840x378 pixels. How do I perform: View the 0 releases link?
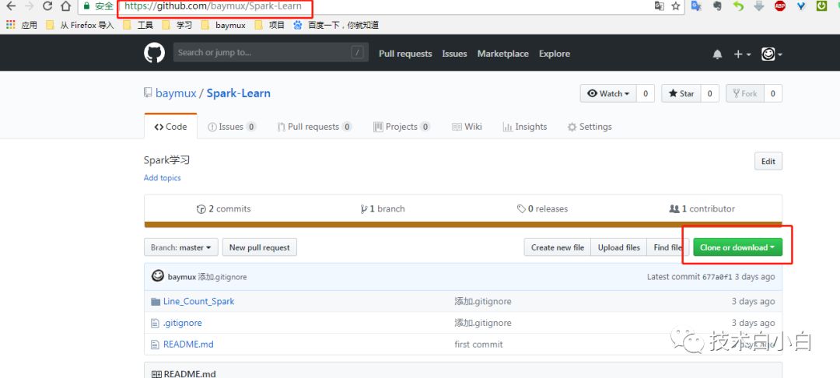[x=542, y=208]
